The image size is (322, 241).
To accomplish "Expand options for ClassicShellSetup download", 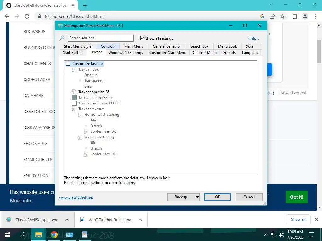I will (67, 220).
